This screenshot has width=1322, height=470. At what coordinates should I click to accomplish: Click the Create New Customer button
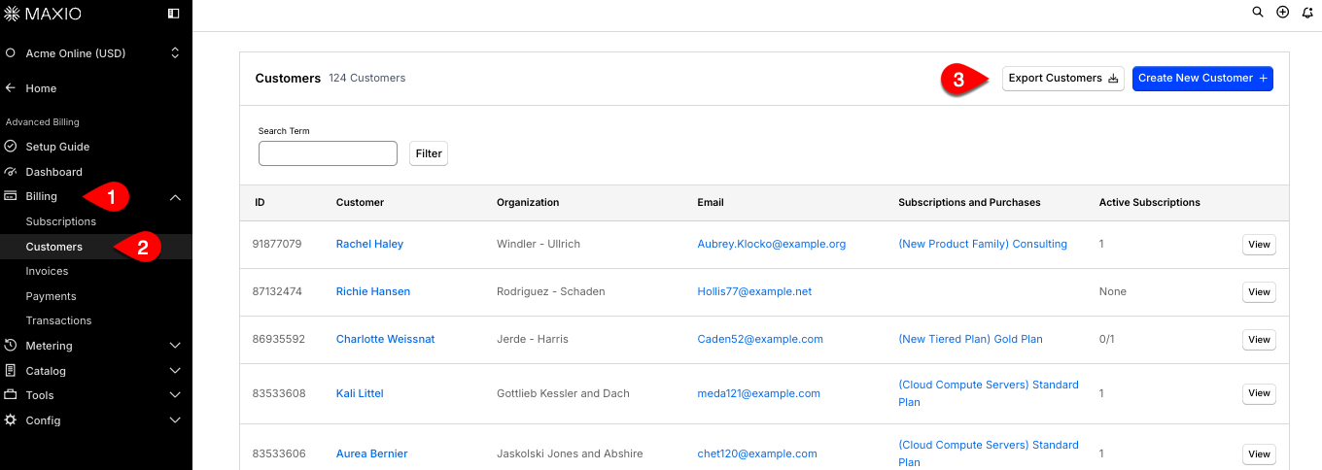(x=1202, y=79)
